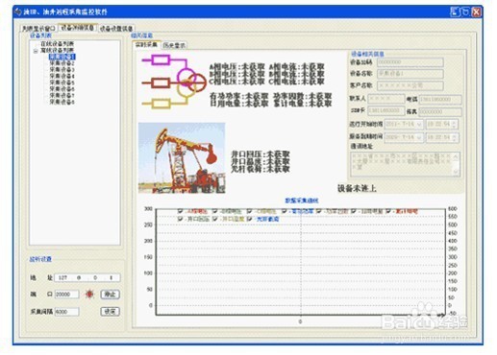
Task: Click the oil pumpjack photo
Action: coord(182,158)
